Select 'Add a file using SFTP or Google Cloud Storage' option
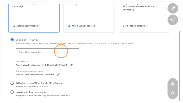The width and height of the screenshot is (183, 103). [x=12, y=83]
